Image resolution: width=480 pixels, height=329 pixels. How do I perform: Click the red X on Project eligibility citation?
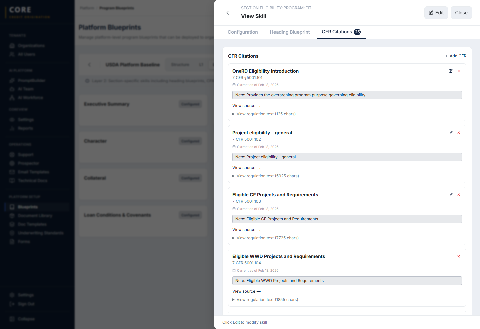click(x=459, y=133)
